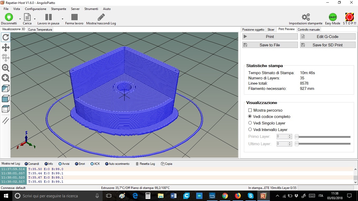Expand the Lavoro in pausa dropdown arrow
This screenshot has height=201, width=358.
(x=62, y=19)
